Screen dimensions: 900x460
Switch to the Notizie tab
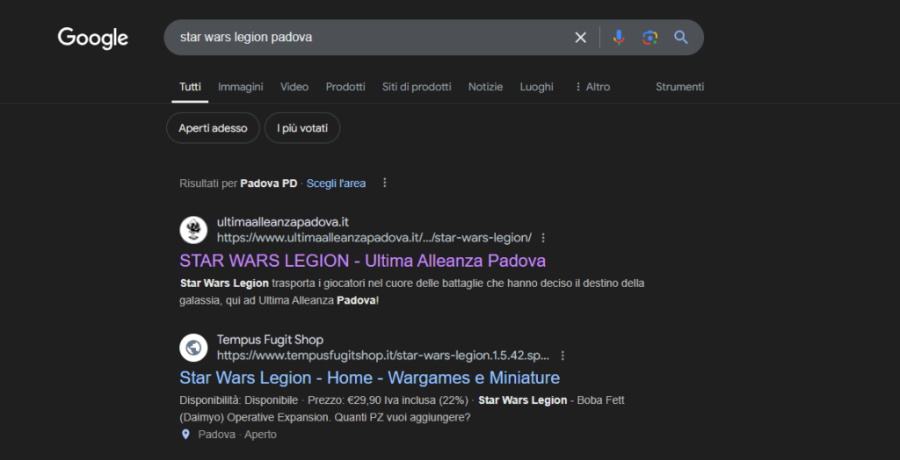pos(485,87)
